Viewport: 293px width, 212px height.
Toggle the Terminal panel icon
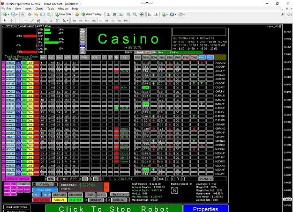coord(42,15)
